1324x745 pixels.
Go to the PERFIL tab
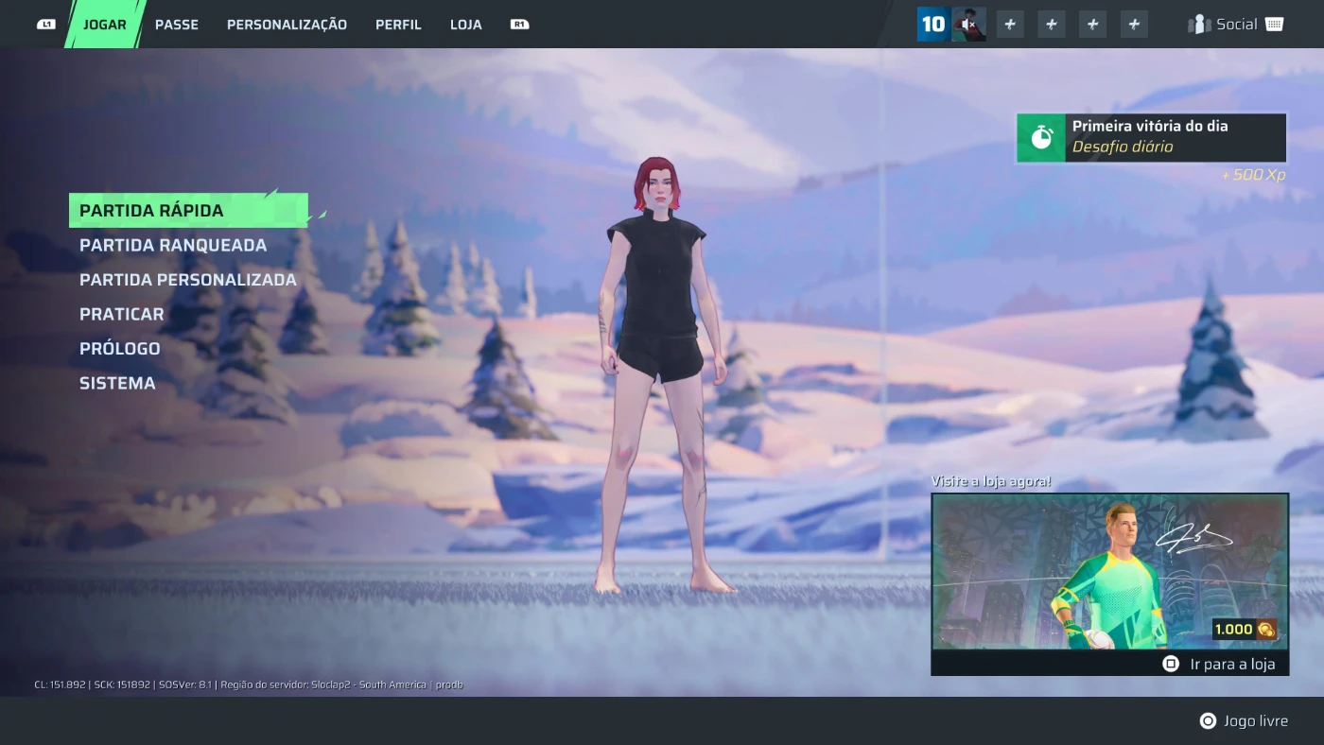click(398, 25)
